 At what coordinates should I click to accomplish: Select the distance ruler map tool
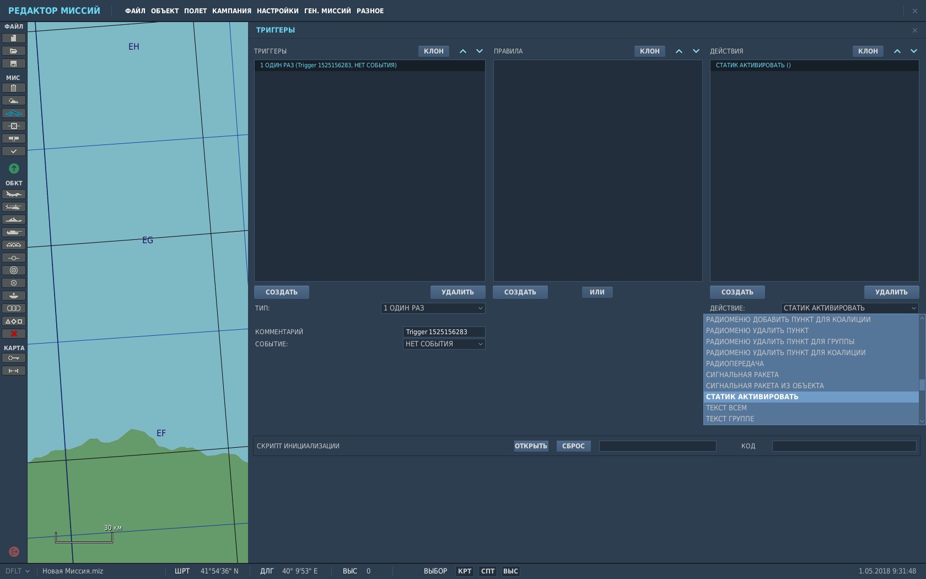tap(14, 371)
